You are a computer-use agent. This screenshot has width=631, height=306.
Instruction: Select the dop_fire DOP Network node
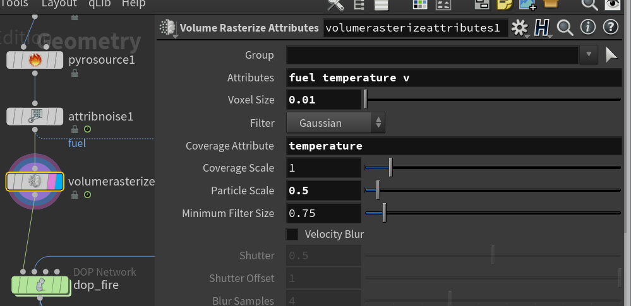click(40, 285)
